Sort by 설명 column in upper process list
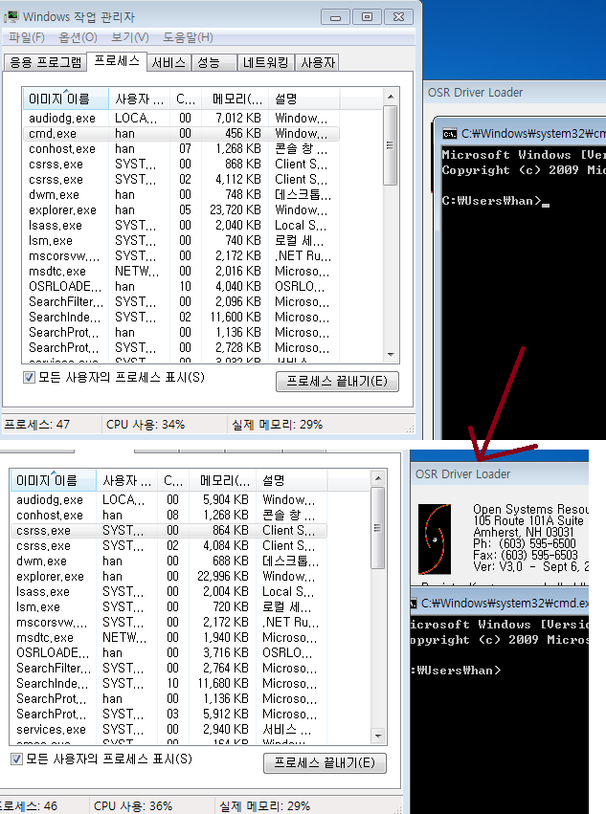 pos(304,99)
